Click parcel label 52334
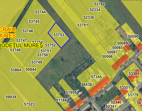Screen dimensions: 142x111 click(95, 10)
